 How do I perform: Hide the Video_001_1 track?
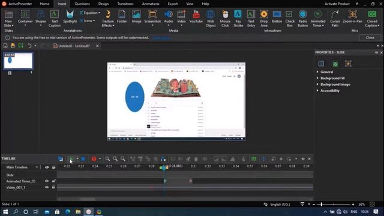[x=47, y=187]
